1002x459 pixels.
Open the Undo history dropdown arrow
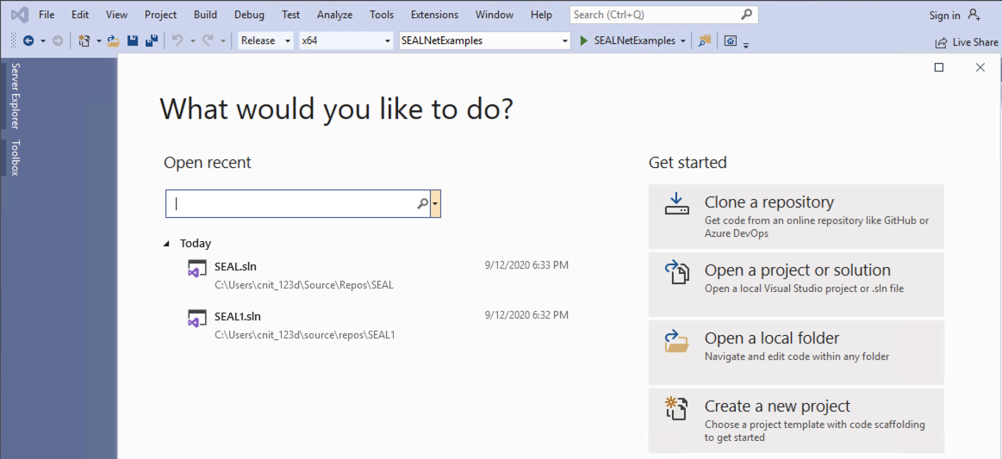193,40
